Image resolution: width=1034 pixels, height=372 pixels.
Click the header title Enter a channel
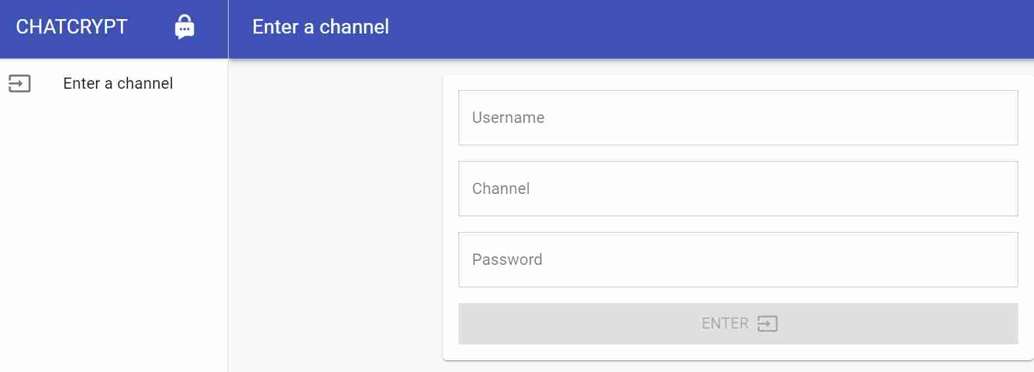[x=321, y=27]
